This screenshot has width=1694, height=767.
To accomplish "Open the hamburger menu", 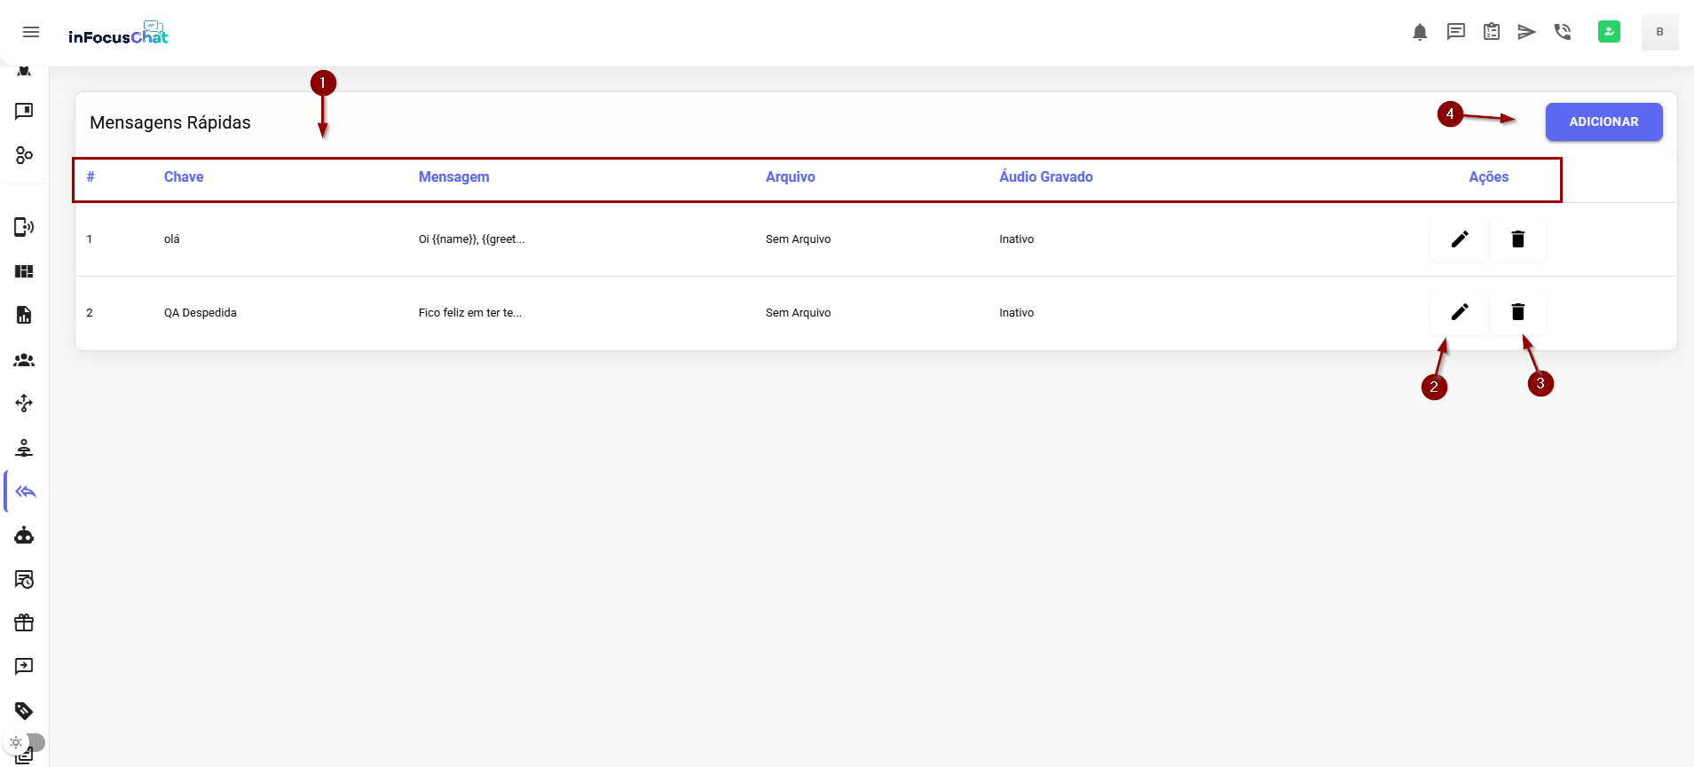I will click(x=31, y=32).
